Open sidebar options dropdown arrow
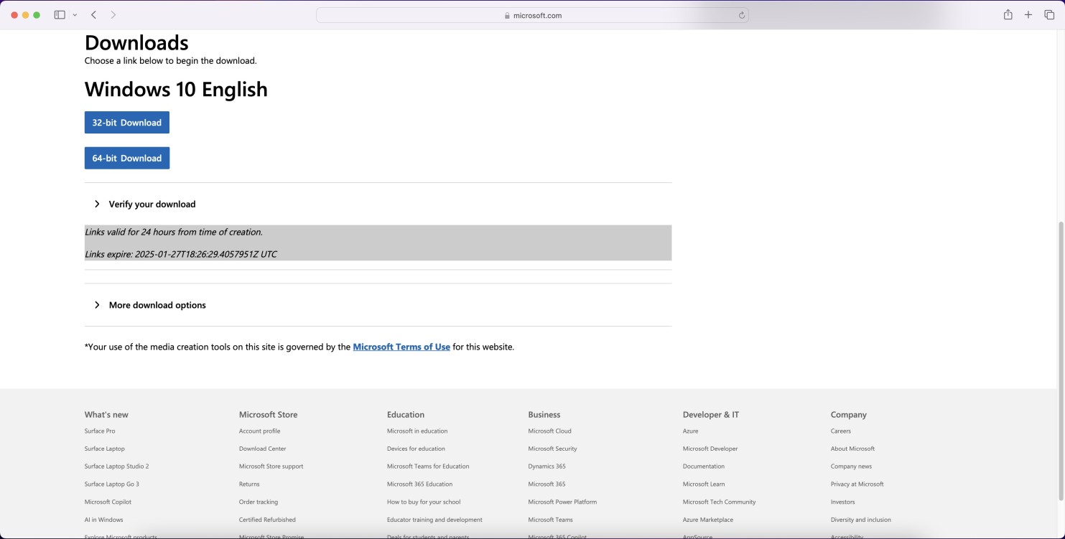Screen dimensions: 1065x539 [x=75, y=15]
